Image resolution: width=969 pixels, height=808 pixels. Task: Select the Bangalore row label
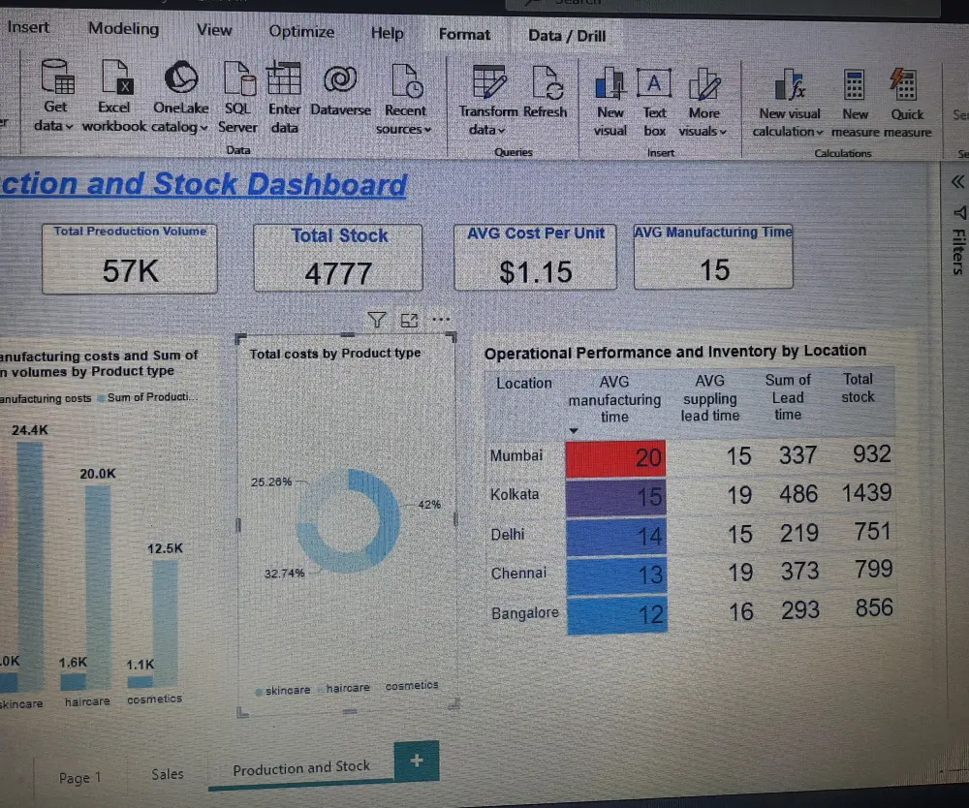pos(524,613)
